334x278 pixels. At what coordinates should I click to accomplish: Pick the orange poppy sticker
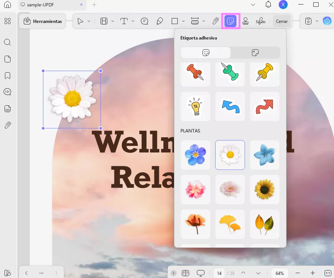click(195, 224)
